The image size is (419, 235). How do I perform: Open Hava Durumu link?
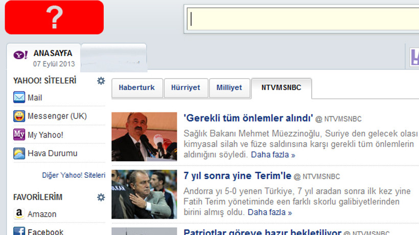tap(53, 153)
